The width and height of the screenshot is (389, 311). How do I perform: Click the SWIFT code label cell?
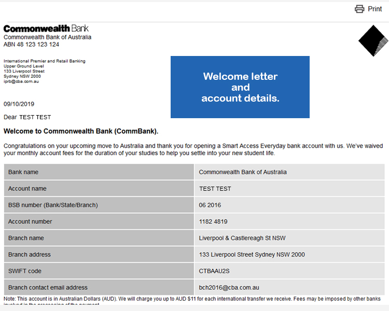pos(99,271)
